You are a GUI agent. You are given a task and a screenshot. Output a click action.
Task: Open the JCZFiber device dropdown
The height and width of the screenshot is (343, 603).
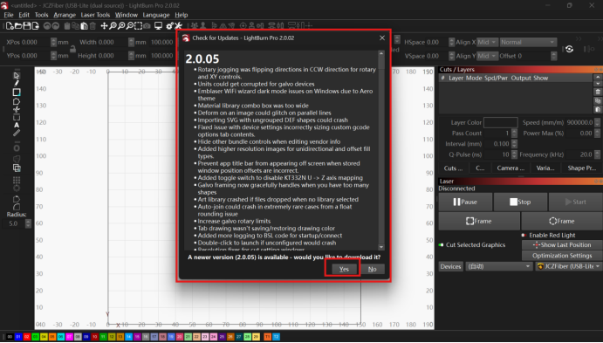(x=568, y=266)
